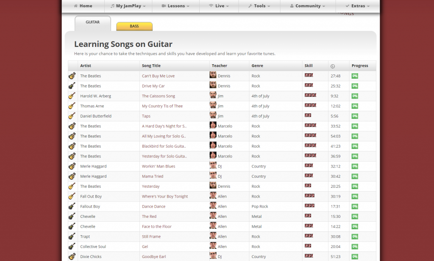Sort by the Artist column header
Screen dimensions: 434x261
coord(86,66)
